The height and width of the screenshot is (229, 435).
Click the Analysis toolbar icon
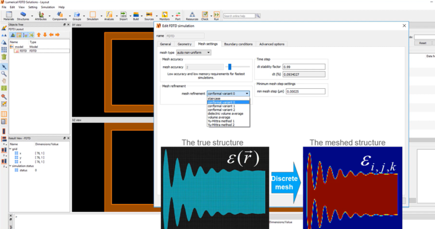click(109, 16)
